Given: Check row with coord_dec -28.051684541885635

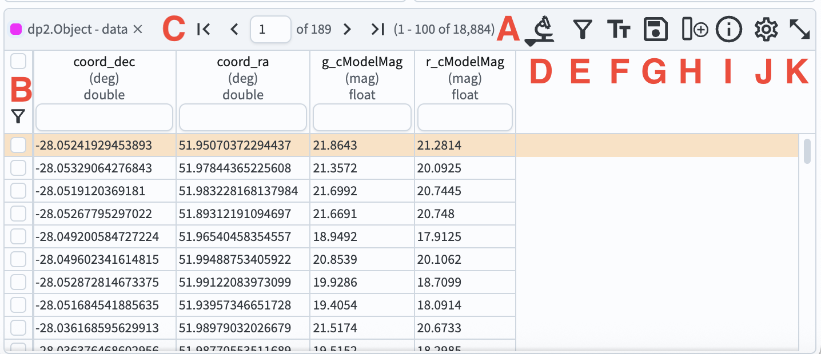Looking at the screenshot, I should point(18,305).
